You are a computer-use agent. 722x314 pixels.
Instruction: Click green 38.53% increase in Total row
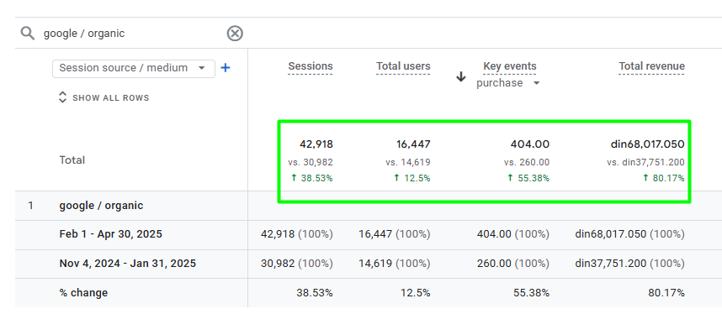(x=311, y=178)
